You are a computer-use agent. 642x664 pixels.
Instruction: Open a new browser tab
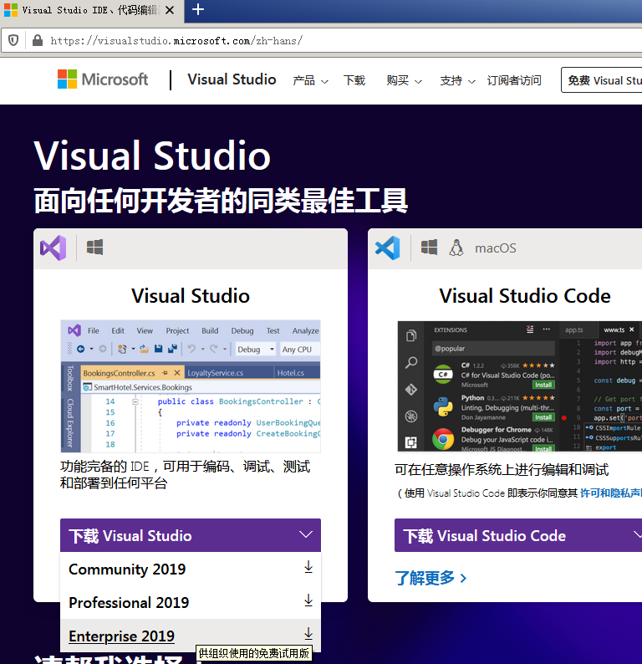click(197, 9)
